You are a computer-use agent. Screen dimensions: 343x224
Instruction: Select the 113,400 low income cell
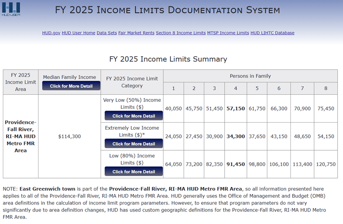coord(302,164)
